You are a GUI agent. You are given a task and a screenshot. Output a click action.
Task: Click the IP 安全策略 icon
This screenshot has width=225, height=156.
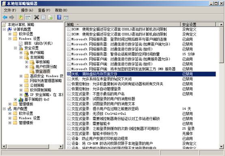pos(26,95)
